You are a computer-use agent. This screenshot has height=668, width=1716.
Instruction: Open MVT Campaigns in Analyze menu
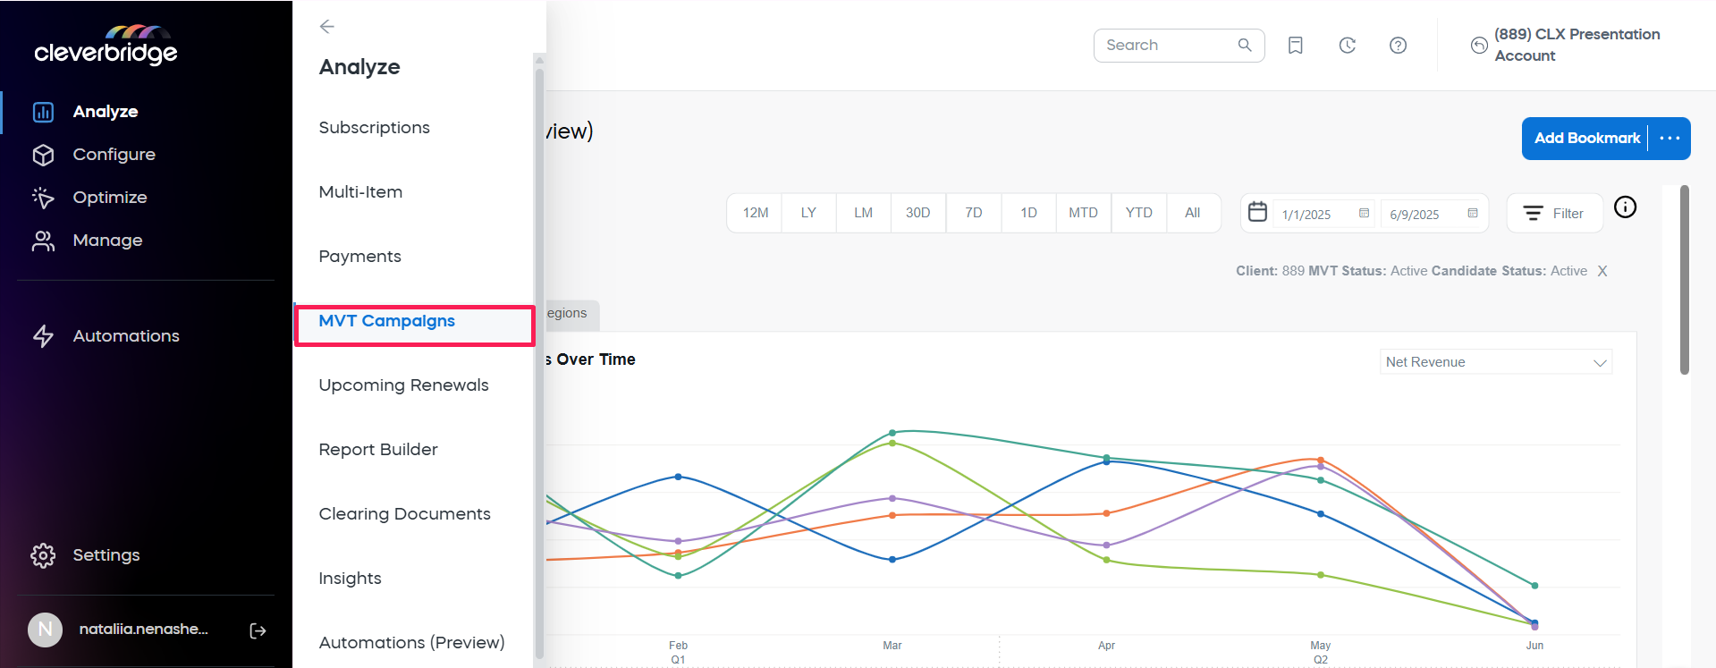tap(386, 321)
